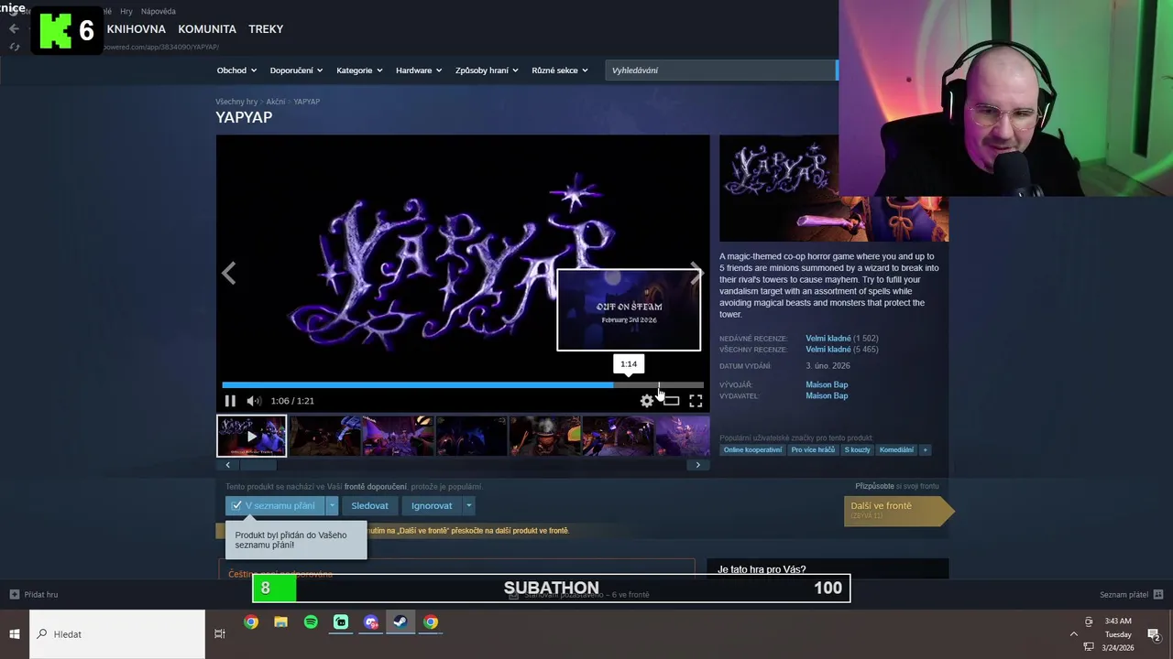
Task: Open Steam from taskbar
Action: pos(400,622)
